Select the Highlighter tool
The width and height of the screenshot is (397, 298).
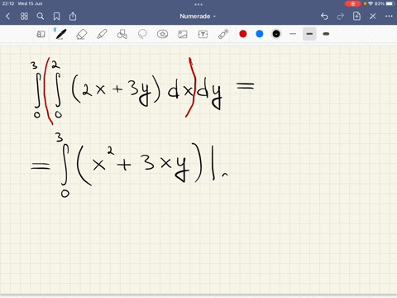pyautogui.click(x=102, y=34)
